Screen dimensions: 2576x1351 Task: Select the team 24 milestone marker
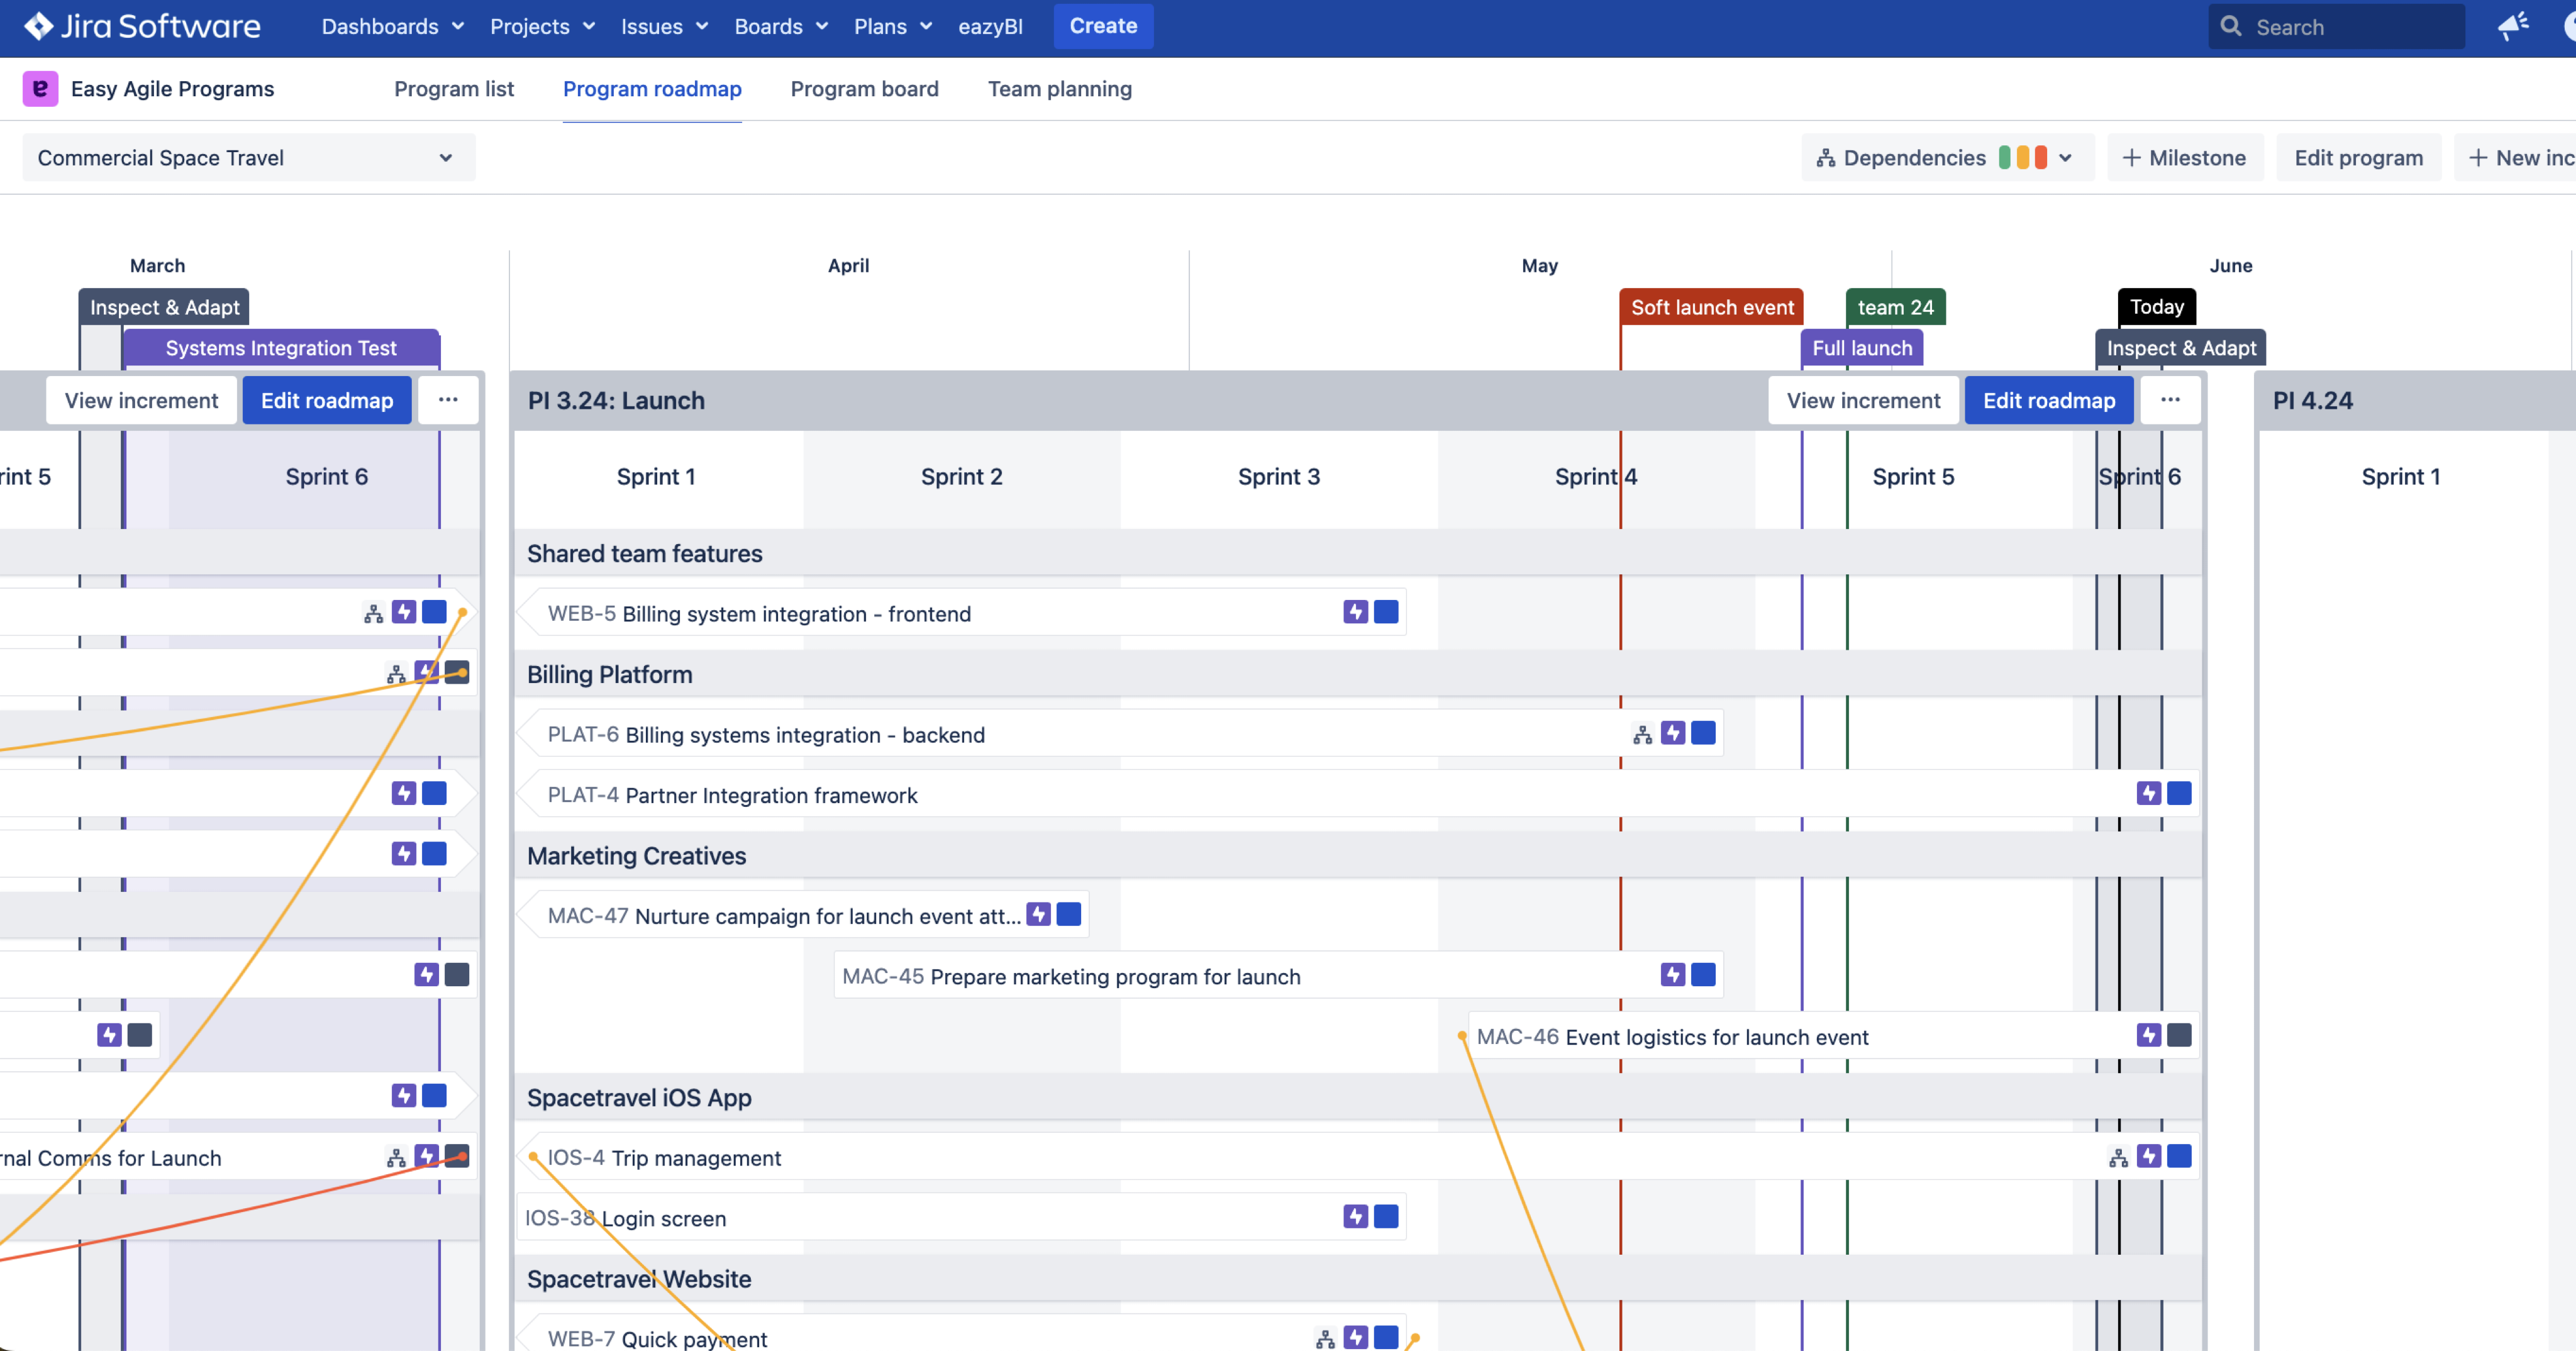(x=1895, y=307)
